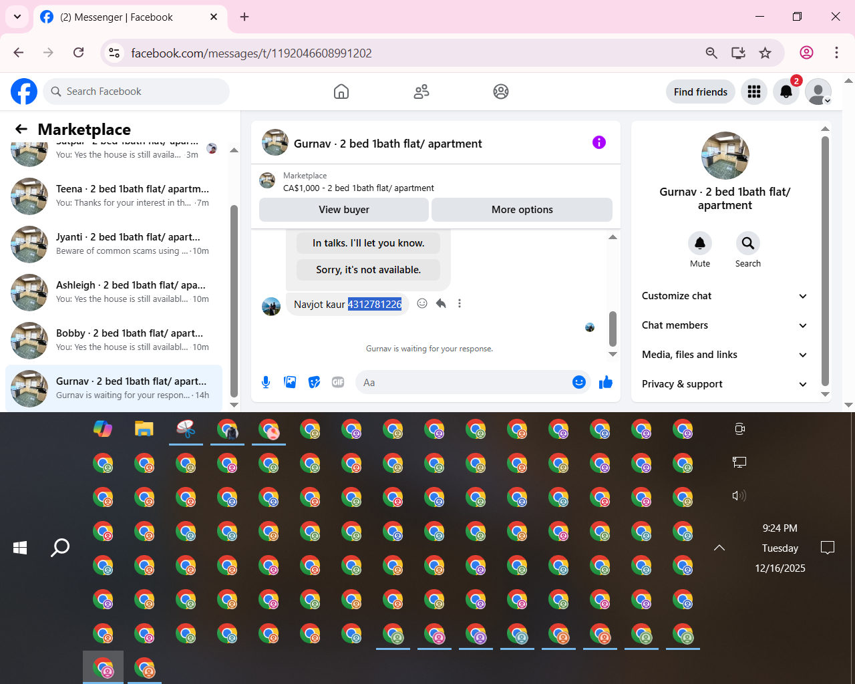The height and width of the screenshot is (684, 855).
Task: Show hidden system tray icons chevron
Action: click(719, 548)
